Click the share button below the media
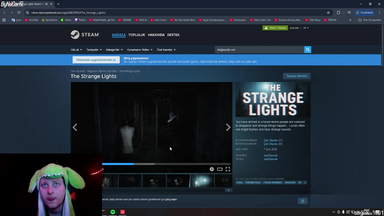Viewport: 384px width, 216px height. click(x=302, y=201)
